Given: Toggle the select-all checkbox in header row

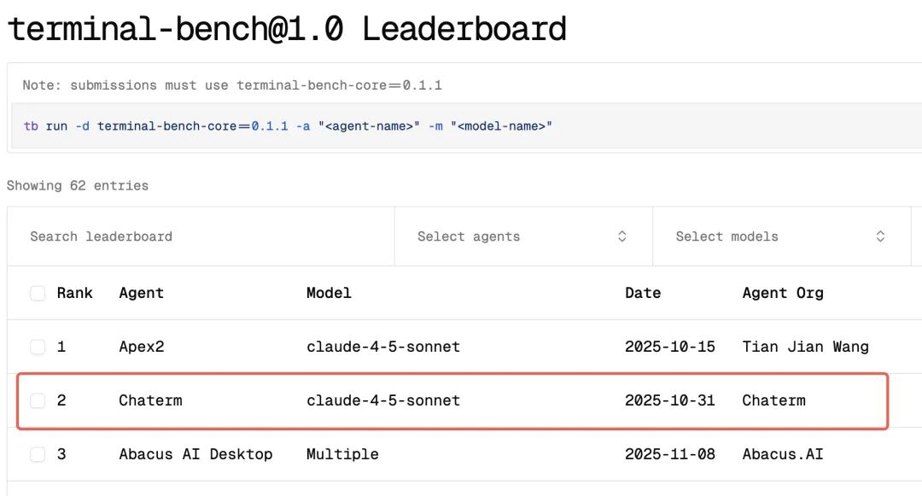Looking at the screenshot, I should (x=38, y=294).
